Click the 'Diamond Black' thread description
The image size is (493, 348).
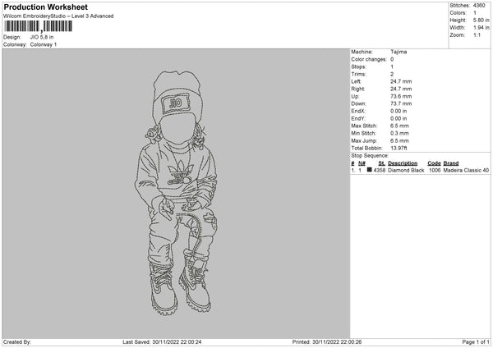click(406, 170)
